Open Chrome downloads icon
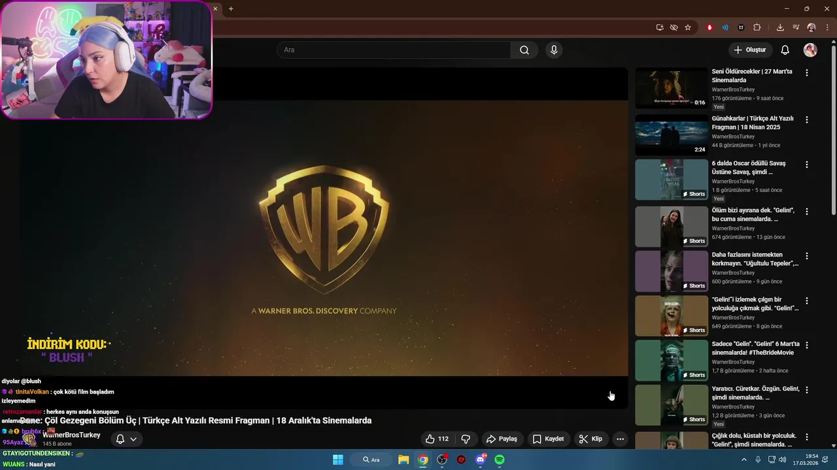 tap(780, 27)
